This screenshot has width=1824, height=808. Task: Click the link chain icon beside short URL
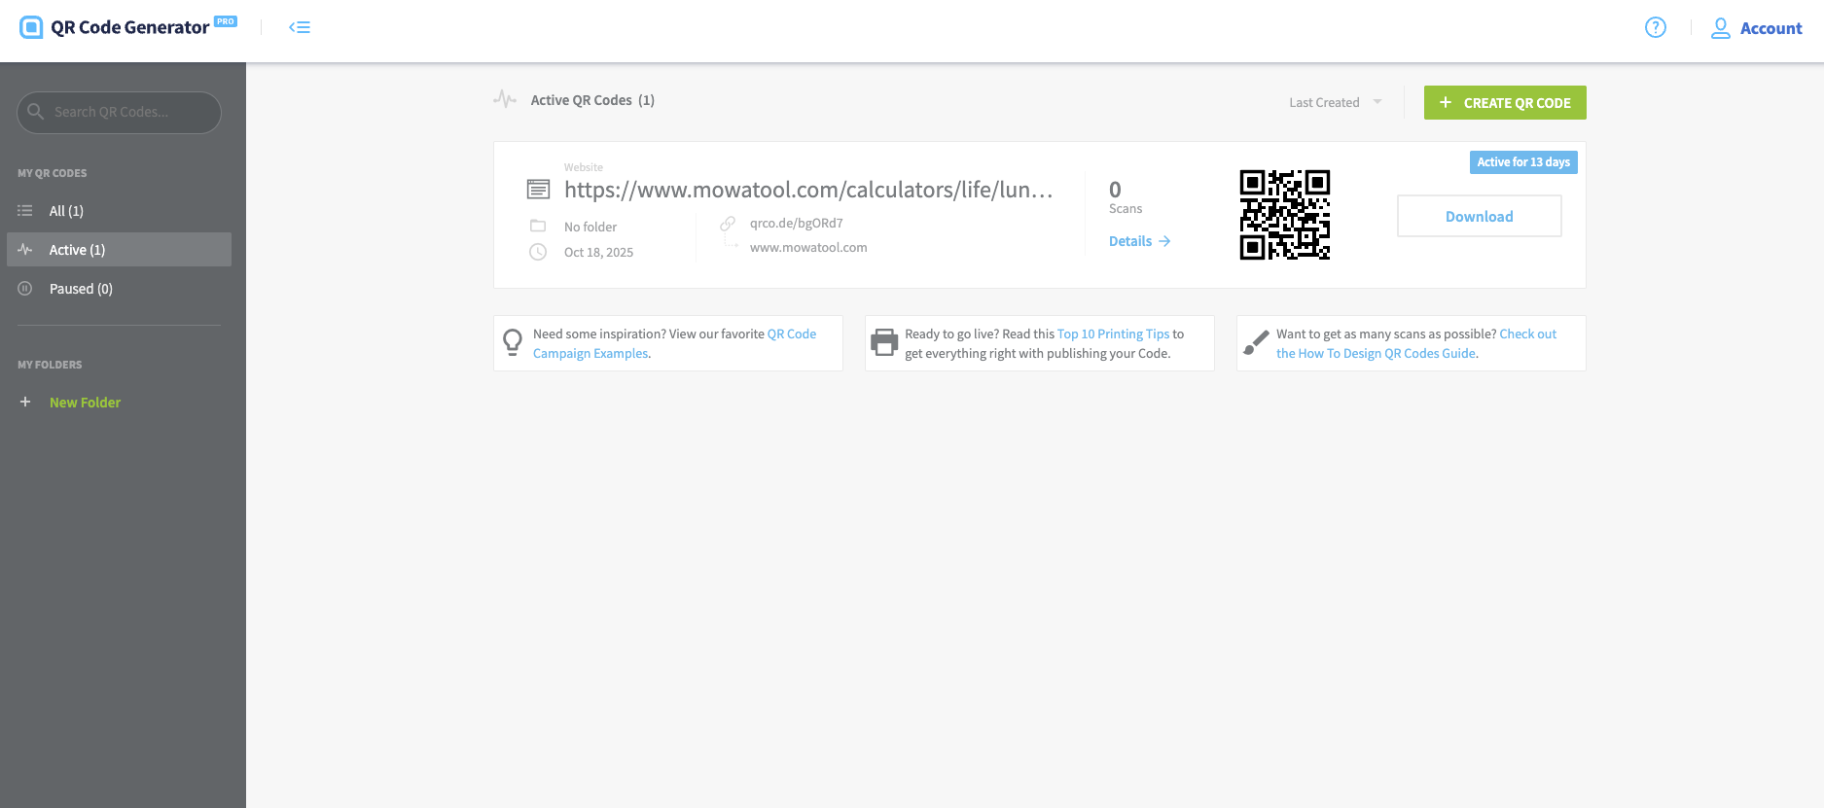(728, 224)
